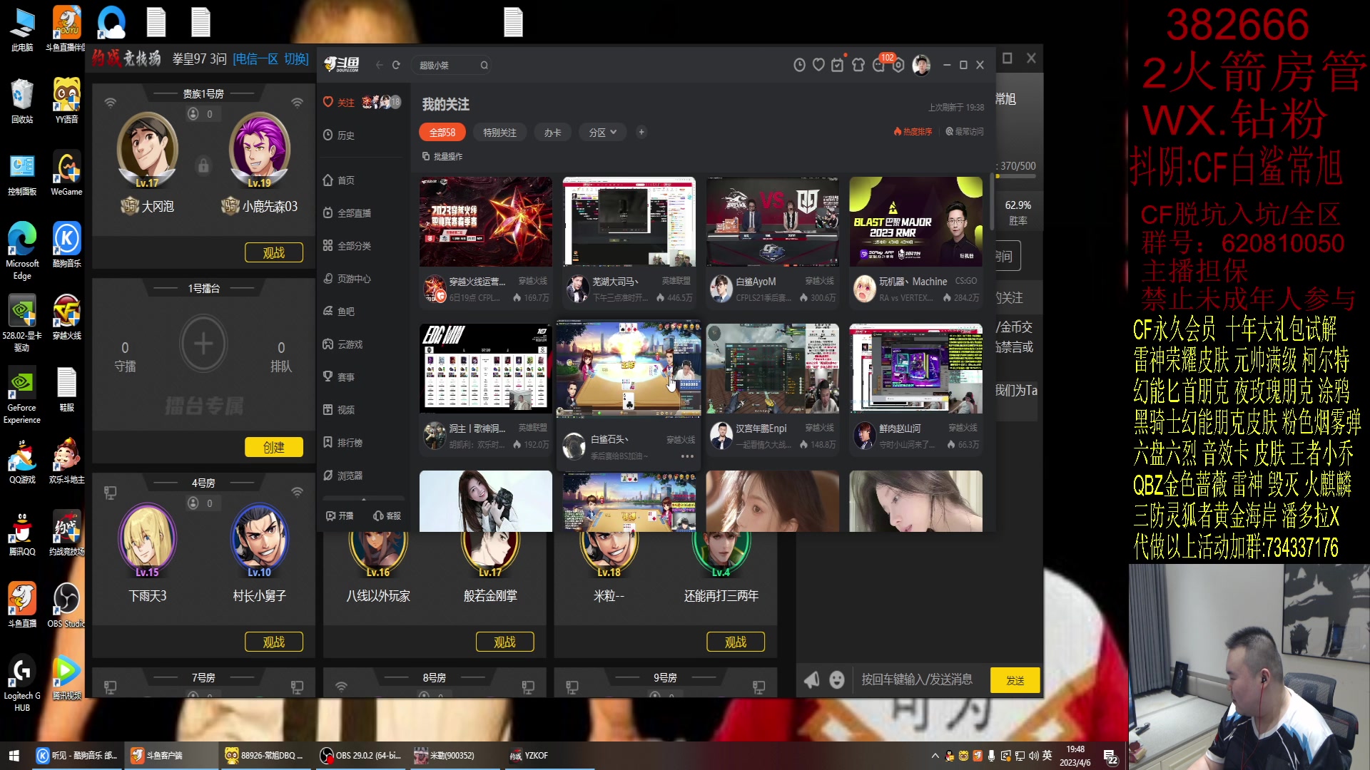The image size is (1370, 770).
Task: Open 视频 in the sidebar
Action: click(339, 410)
